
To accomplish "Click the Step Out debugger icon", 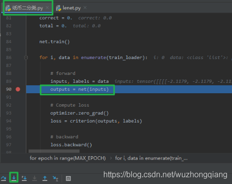I will [45, 178].
